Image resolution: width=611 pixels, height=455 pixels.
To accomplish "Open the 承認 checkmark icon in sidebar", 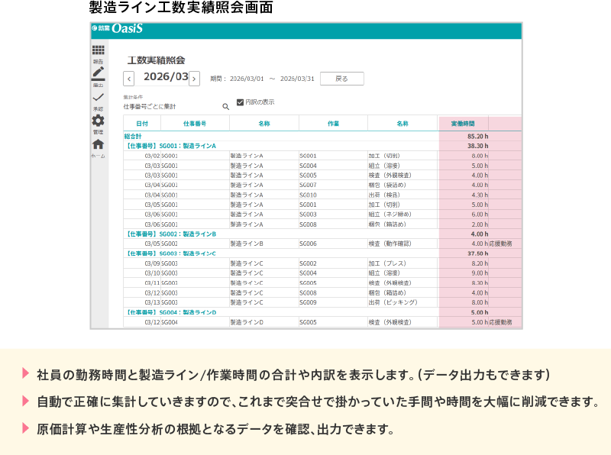I will [99, 97].
